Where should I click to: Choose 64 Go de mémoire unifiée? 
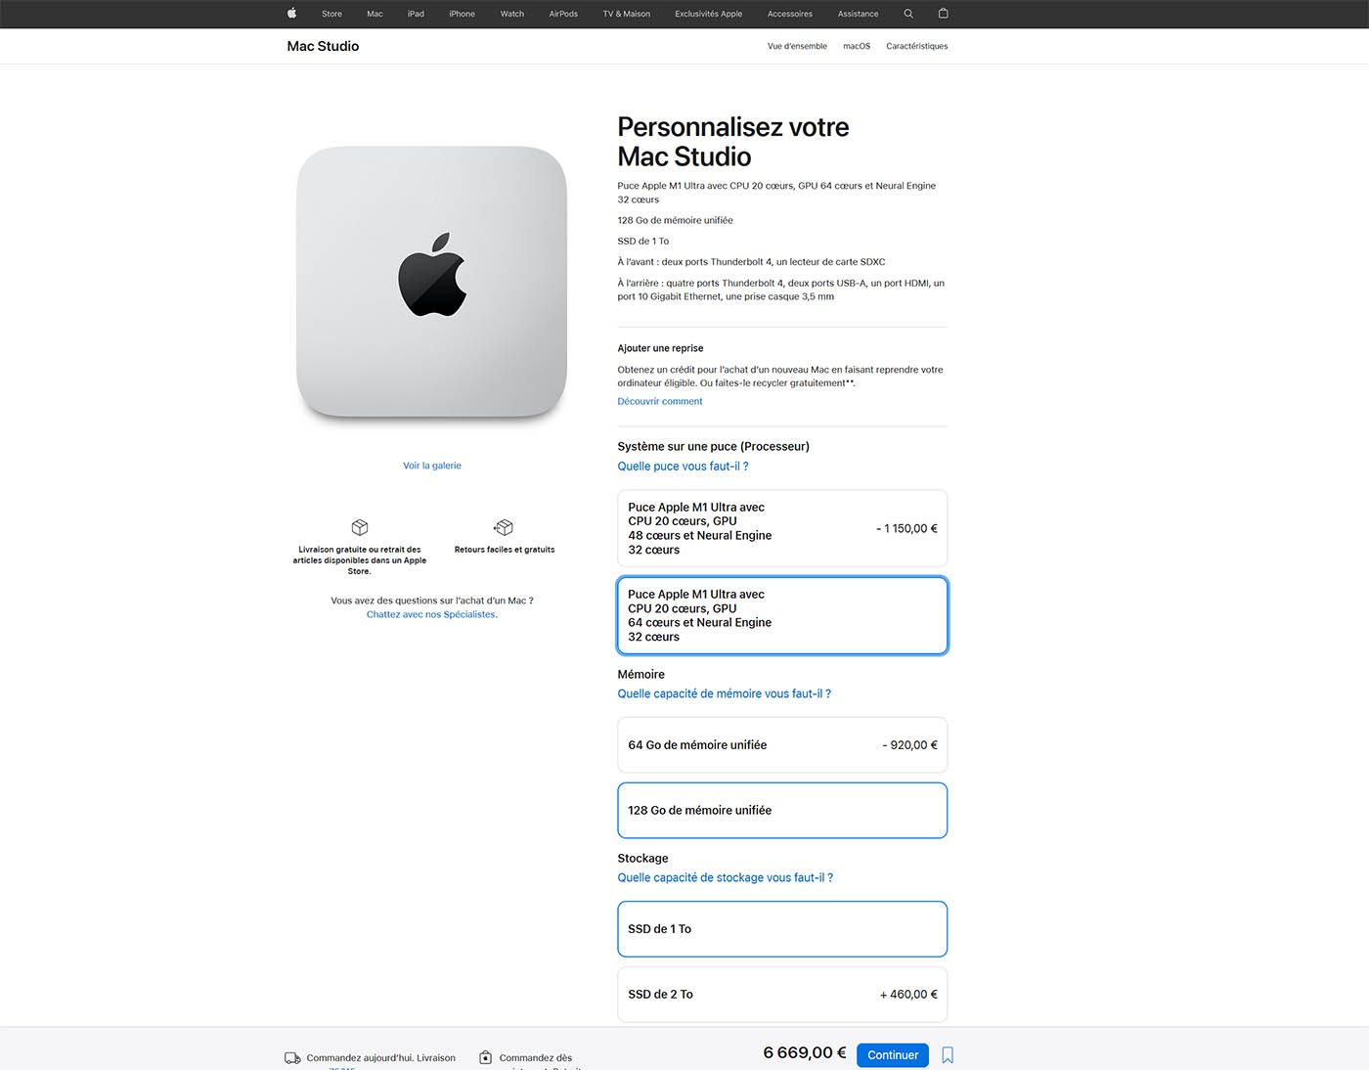point(782,745)
